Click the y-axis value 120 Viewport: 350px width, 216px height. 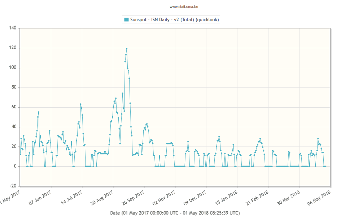click(x=13, y=48)
